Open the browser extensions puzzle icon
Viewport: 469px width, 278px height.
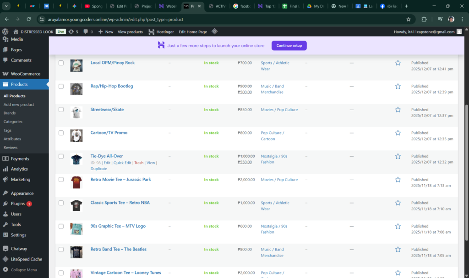424,19
